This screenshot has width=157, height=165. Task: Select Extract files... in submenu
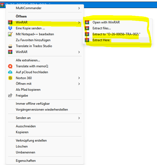point(118,28)
